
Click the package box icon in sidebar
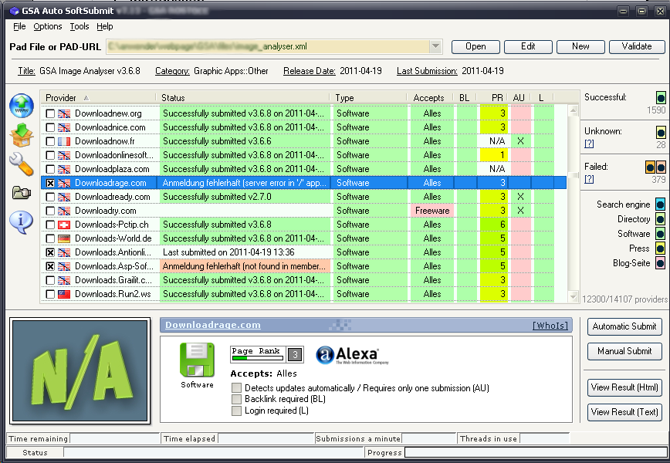pyautogui.click(x=22, y=134)
